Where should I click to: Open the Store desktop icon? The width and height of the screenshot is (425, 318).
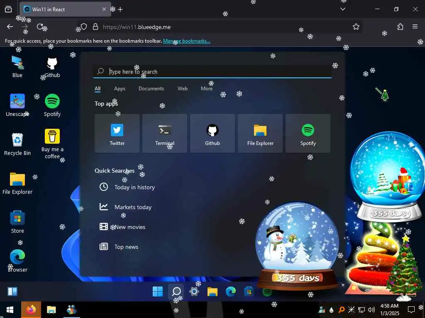click(x=17, y=222)
